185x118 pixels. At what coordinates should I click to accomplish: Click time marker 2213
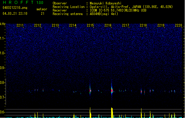(x=55, y=25)
